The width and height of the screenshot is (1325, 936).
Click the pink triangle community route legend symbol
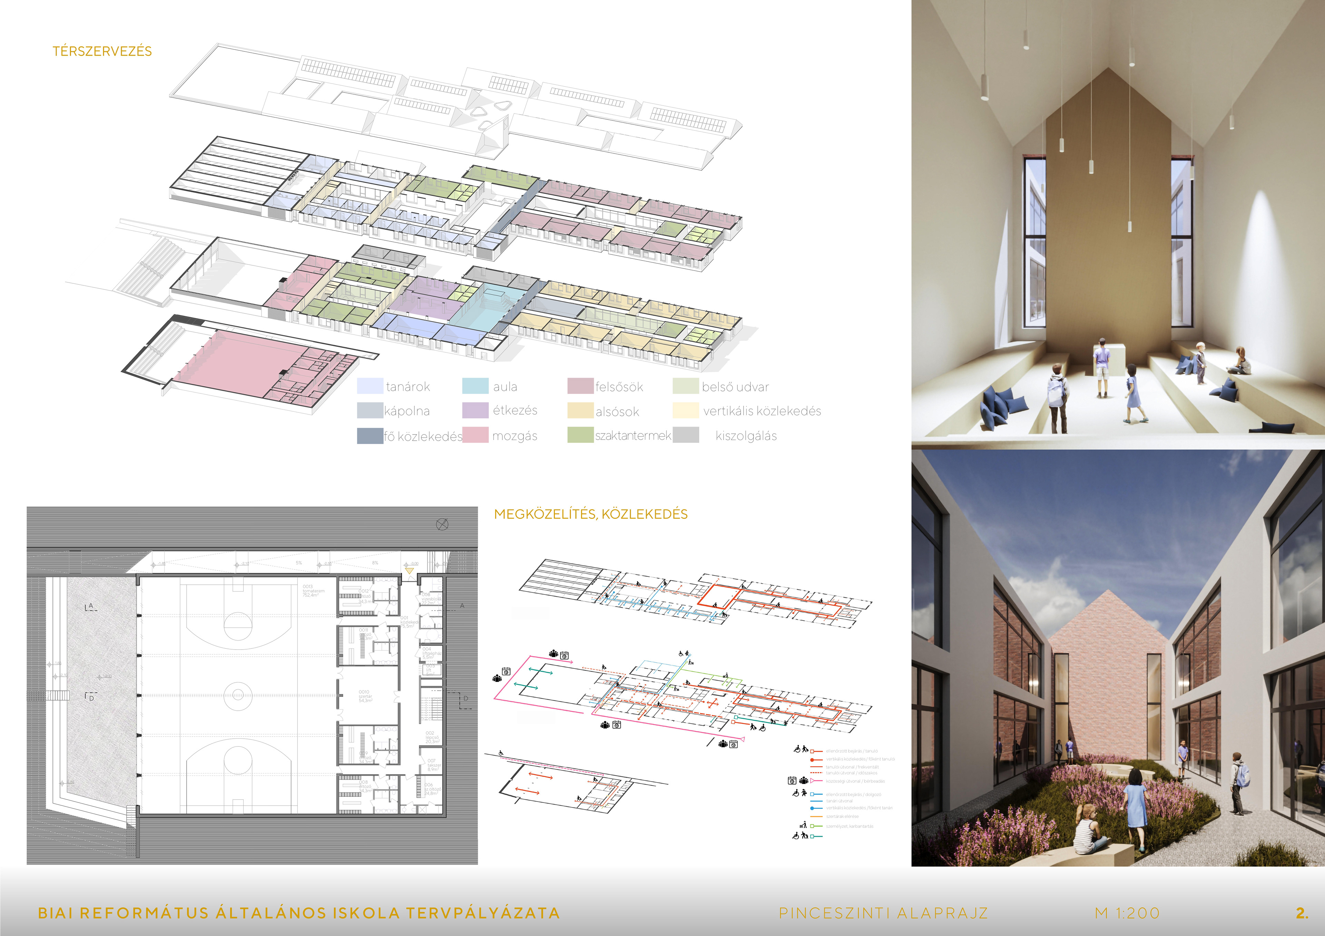[x=813, y=781]
